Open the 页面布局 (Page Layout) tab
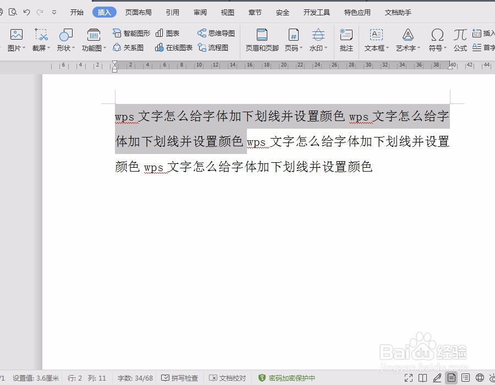495x385 pixels. pos(138,12)
